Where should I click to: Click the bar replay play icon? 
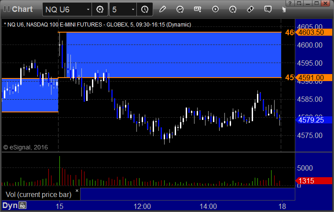(x=215, y=9)
